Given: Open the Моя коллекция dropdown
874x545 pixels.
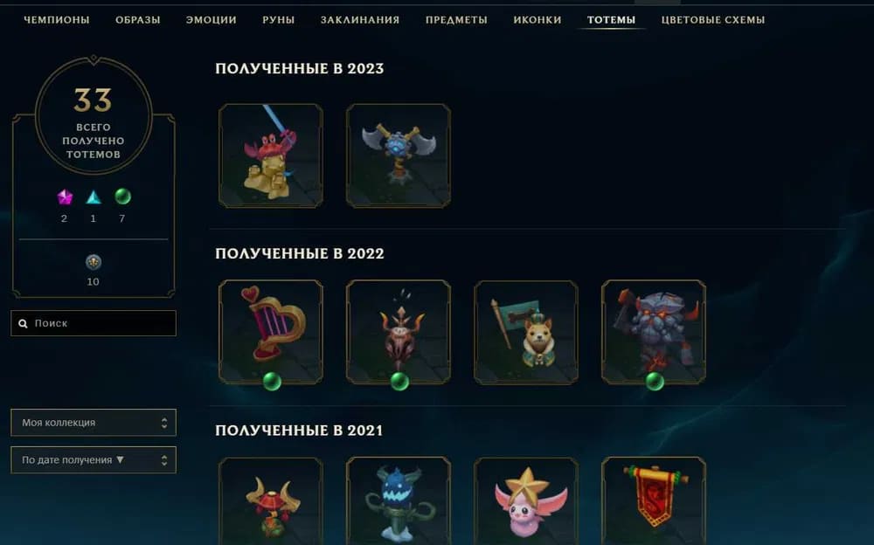Looking at the screenshot, I should pyautogui.click(x=94, y=423).
